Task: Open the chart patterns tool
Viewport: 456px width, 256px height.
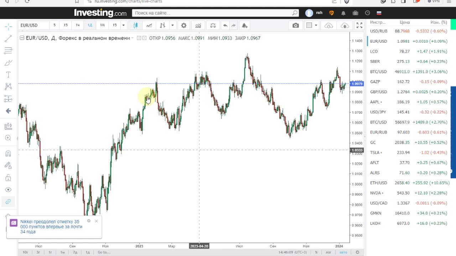Action: pos(8,86)
